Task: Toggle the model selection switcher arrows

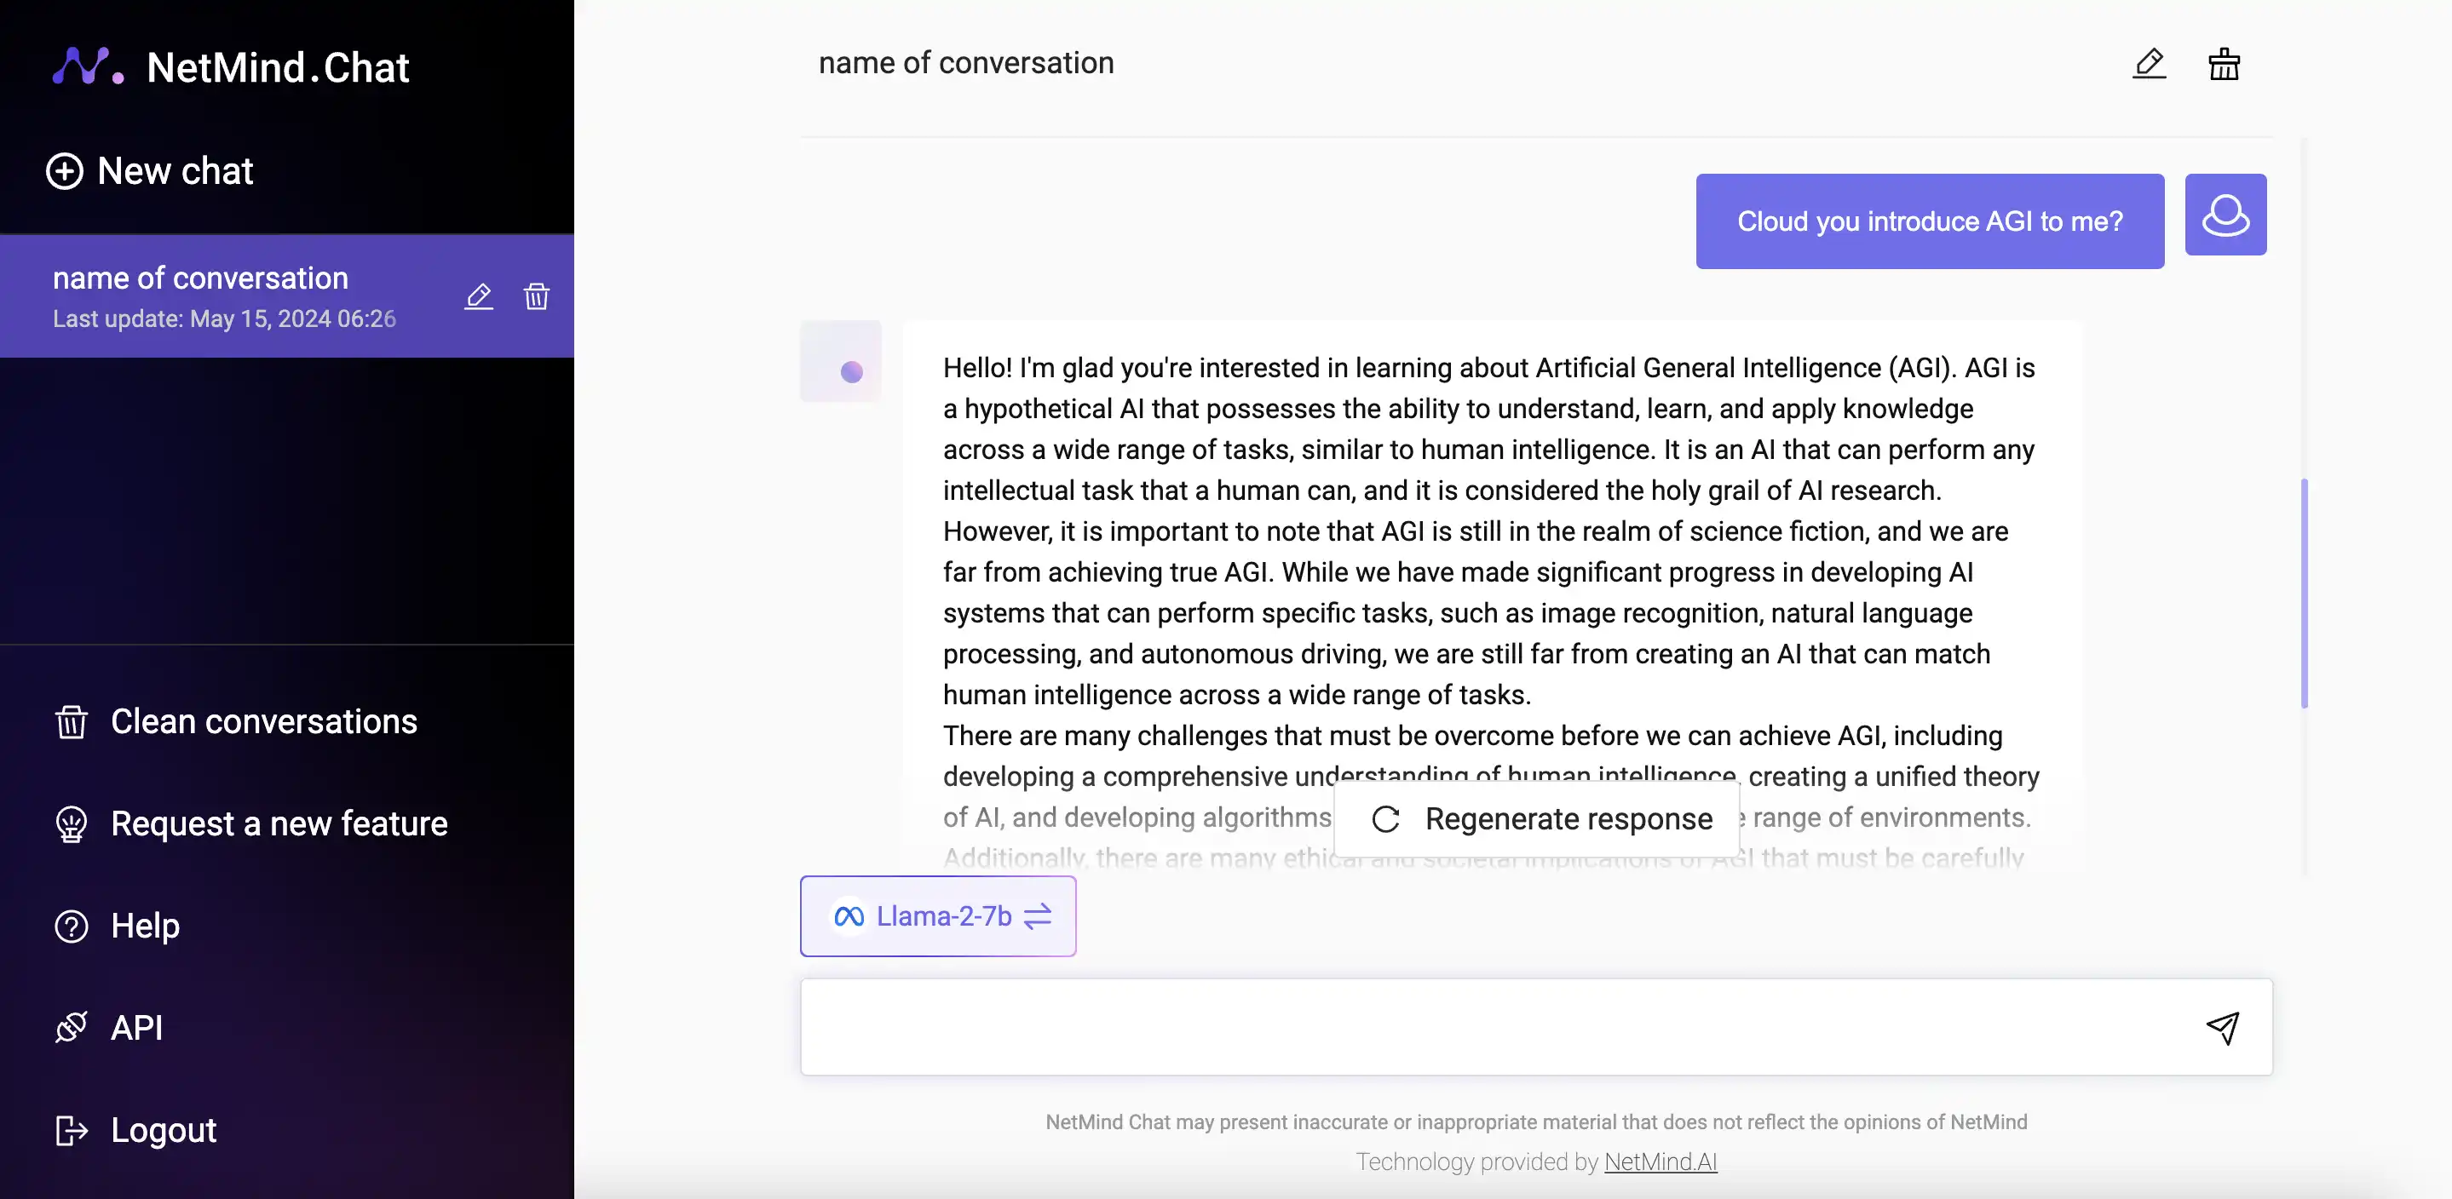Action: [1037, 915]
